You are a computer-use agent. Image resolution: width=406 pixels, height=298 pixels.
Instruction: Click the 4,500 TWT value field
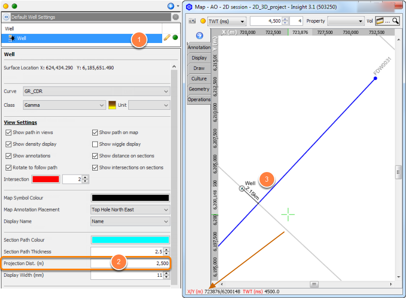(266, 21)
